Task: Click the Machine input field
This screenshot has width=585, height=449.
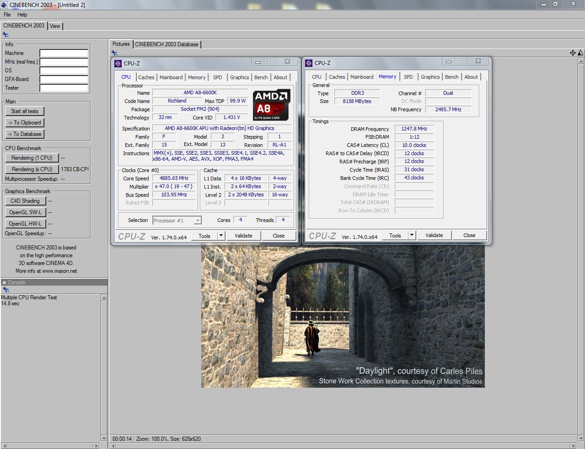Action: [x=64, y=53]
